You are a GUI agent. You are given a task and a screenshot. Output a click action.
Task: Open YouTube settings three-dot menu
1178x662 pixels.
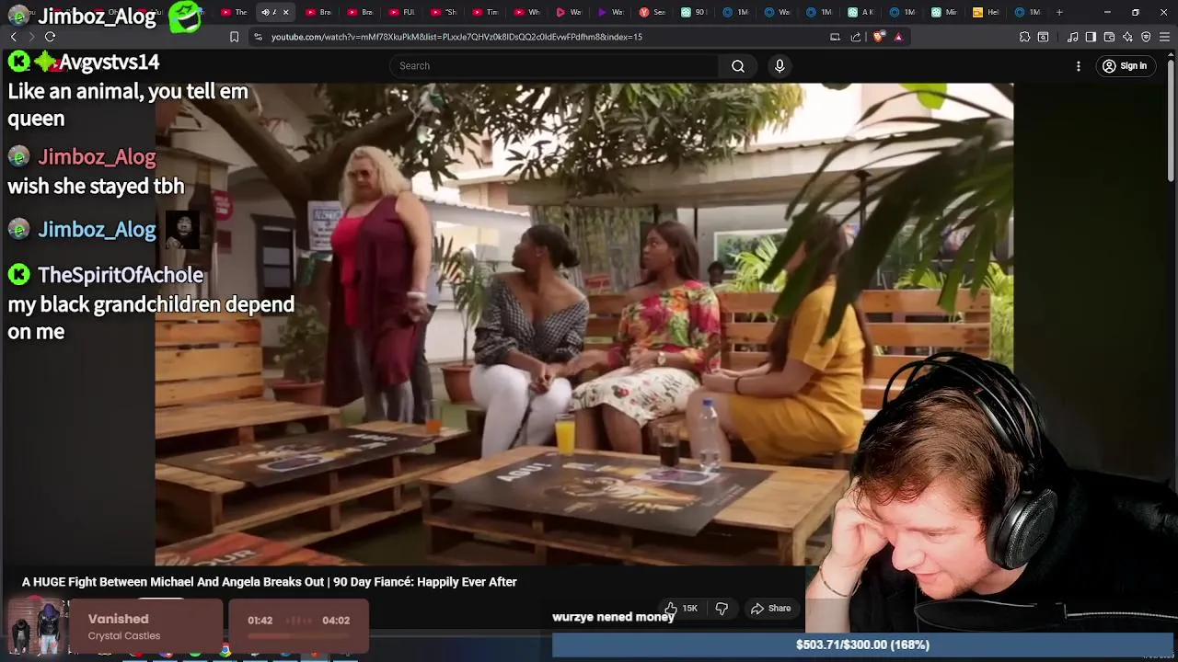(x=1079, y=66)
